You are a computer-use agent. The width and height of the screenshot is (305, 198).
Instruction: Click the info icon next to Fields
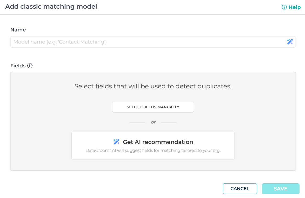[x=30, y=66]
